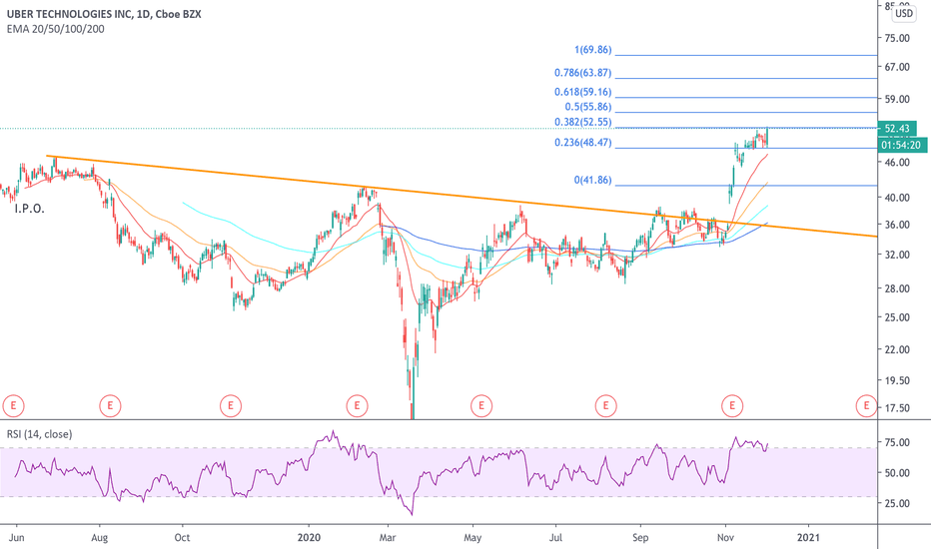Click 67.00 on the price scale
Viewport: 931px width, 549px height.
(897, 67)
